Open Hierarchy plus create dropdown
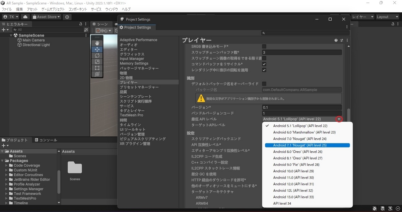 5,30
